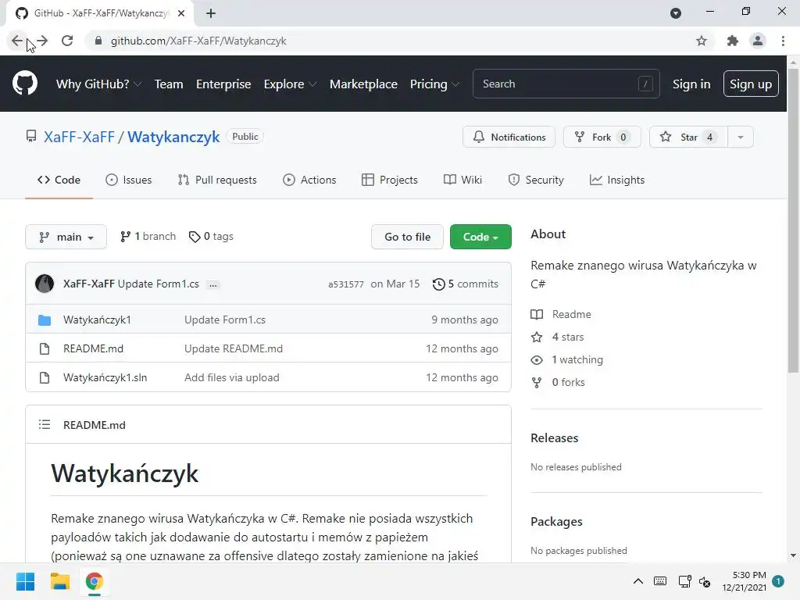Screen dimensions: 800x600
Task: View 5 commits history
Action: click(x=466, y=284)
